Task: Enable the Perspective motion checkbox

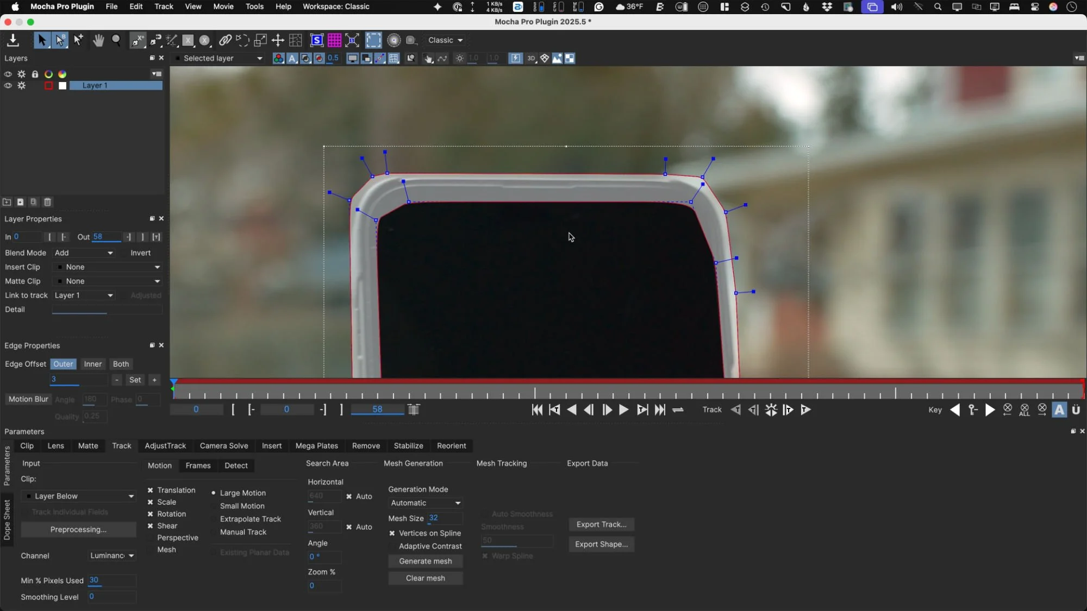Action: pos(151,538)
